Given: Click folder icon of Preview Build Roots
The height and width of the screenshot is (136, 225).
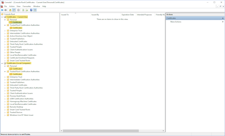Looking at the screenshot, I should (x=8, y=96).
